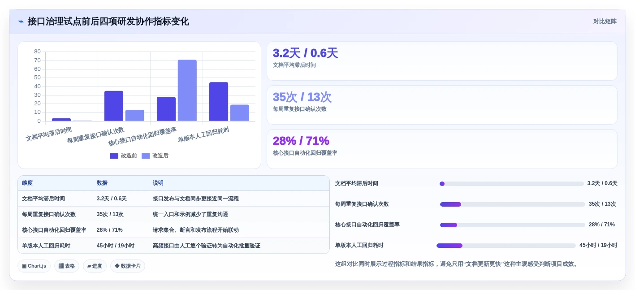
Task: Click table cell 文档平均滞后时间
Action: pos(43,199)
